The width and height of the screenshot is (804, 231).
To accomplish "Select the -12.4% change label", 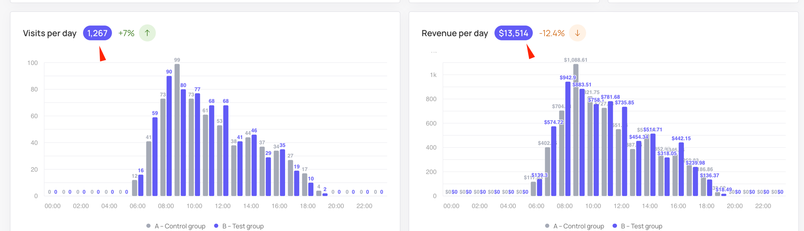I will 552,33.
